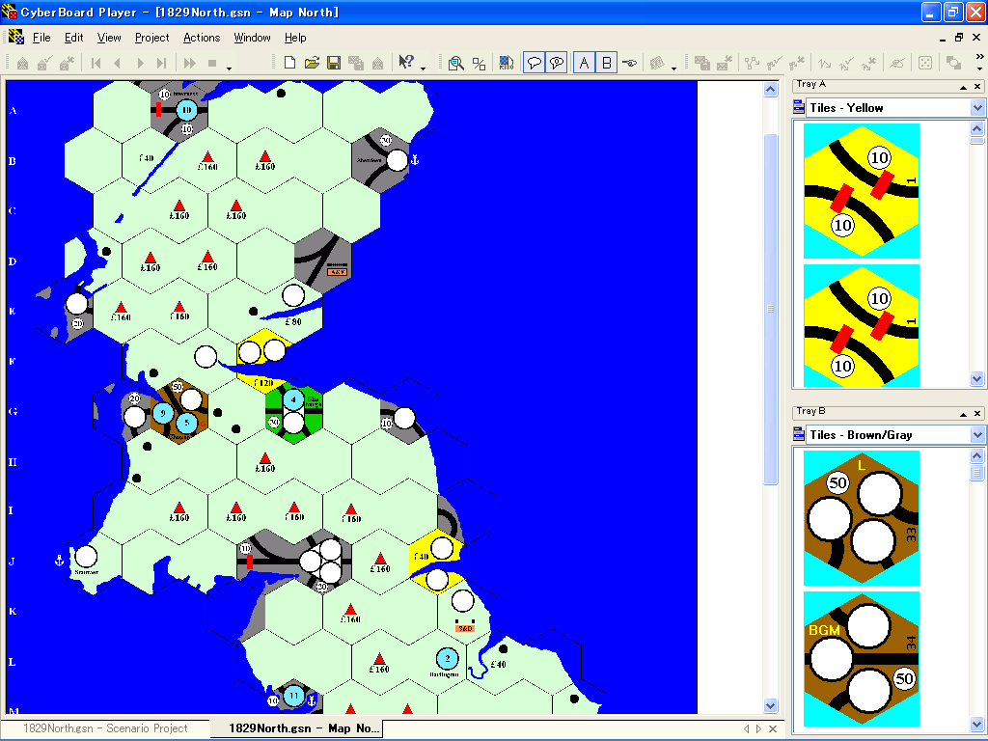Click the fast-forward playback button

pos(189,63)
